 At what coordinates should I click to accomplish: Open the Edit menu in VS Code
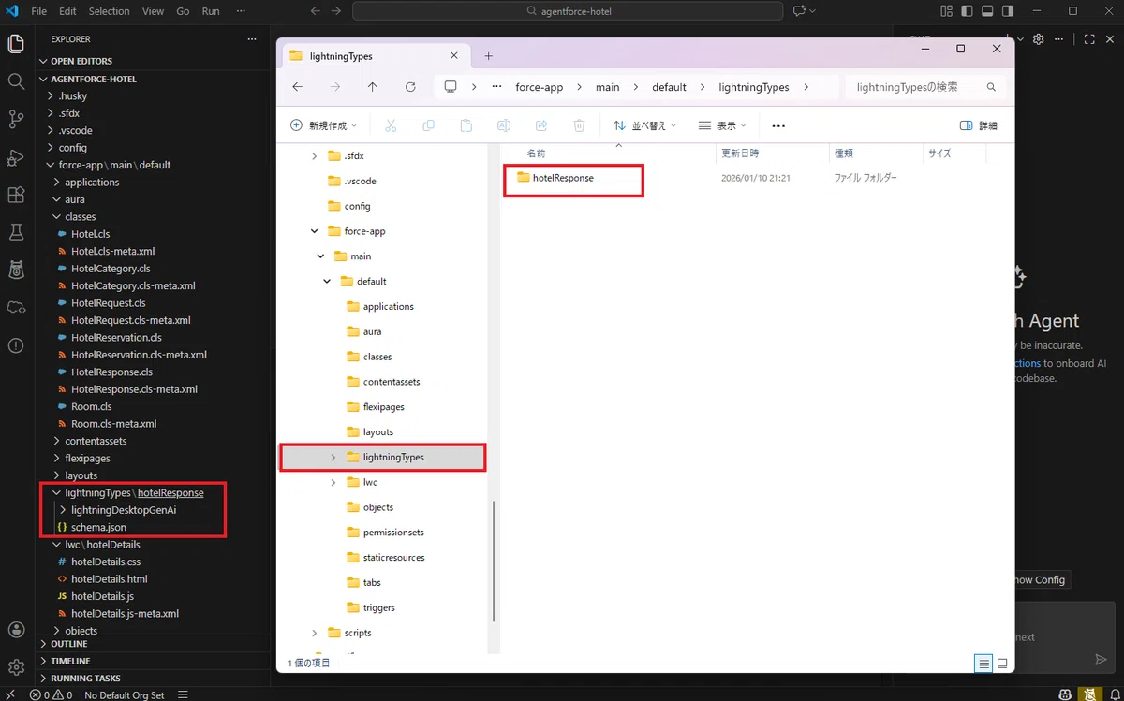(67, 11)
